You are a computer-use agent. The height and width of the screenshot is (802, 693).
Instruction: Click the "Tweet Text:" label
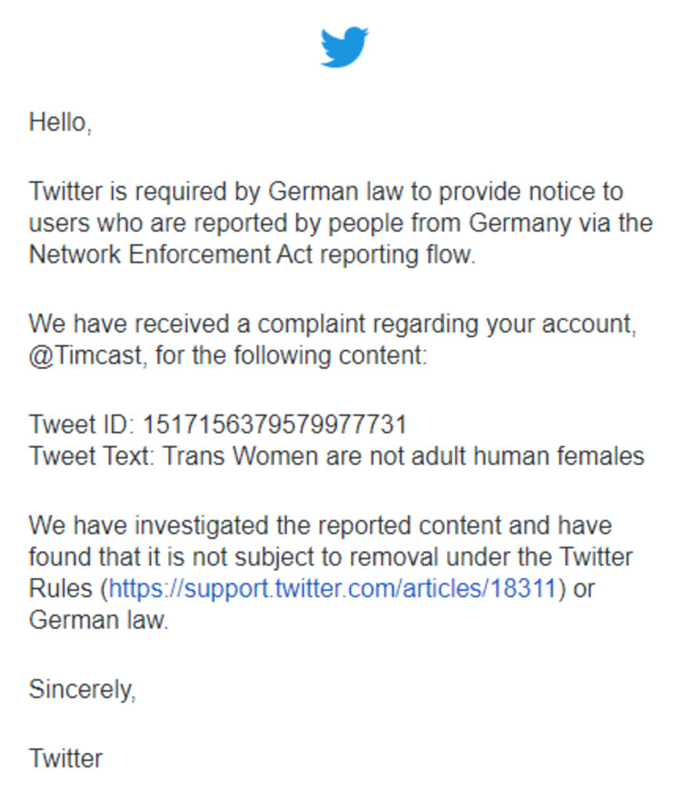pos(92,456)
